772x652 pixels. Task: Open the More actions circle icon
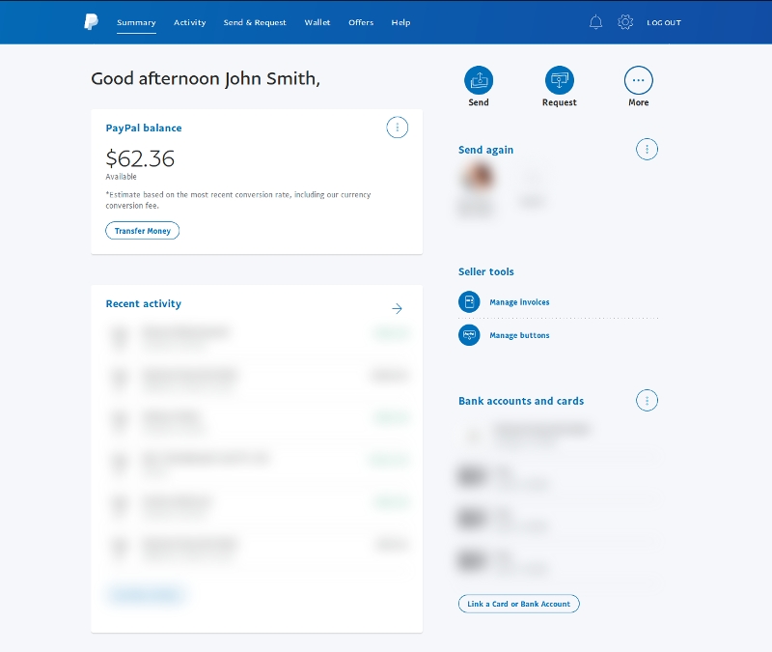pos(638,80)
